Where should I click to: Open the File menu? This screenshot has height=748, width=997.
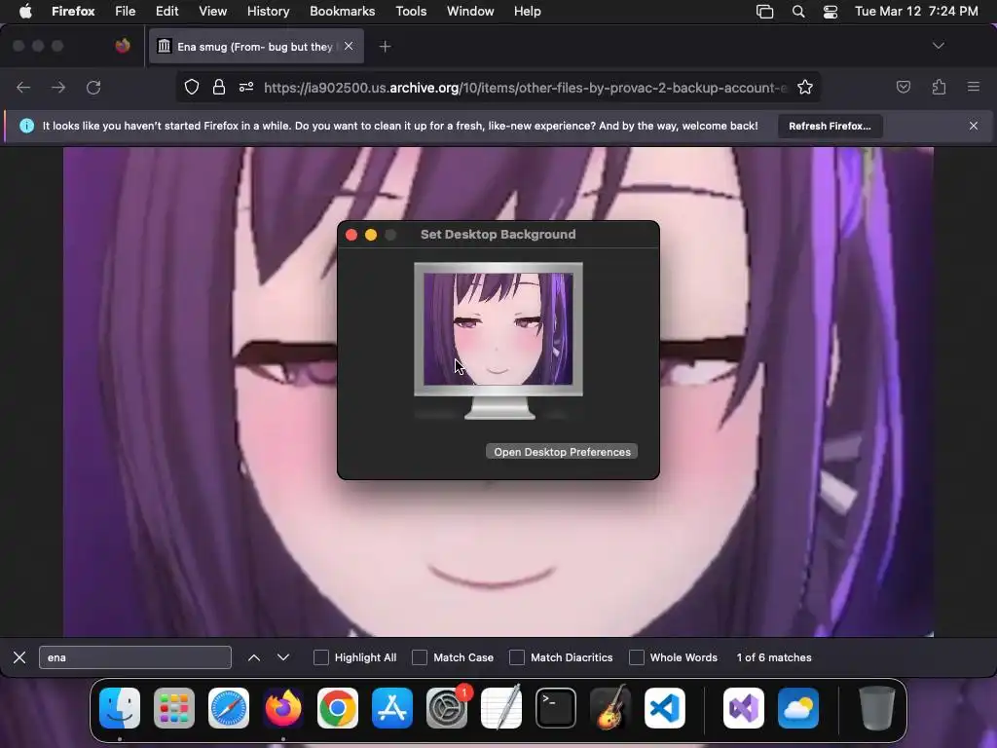click(x=126, y=12)
